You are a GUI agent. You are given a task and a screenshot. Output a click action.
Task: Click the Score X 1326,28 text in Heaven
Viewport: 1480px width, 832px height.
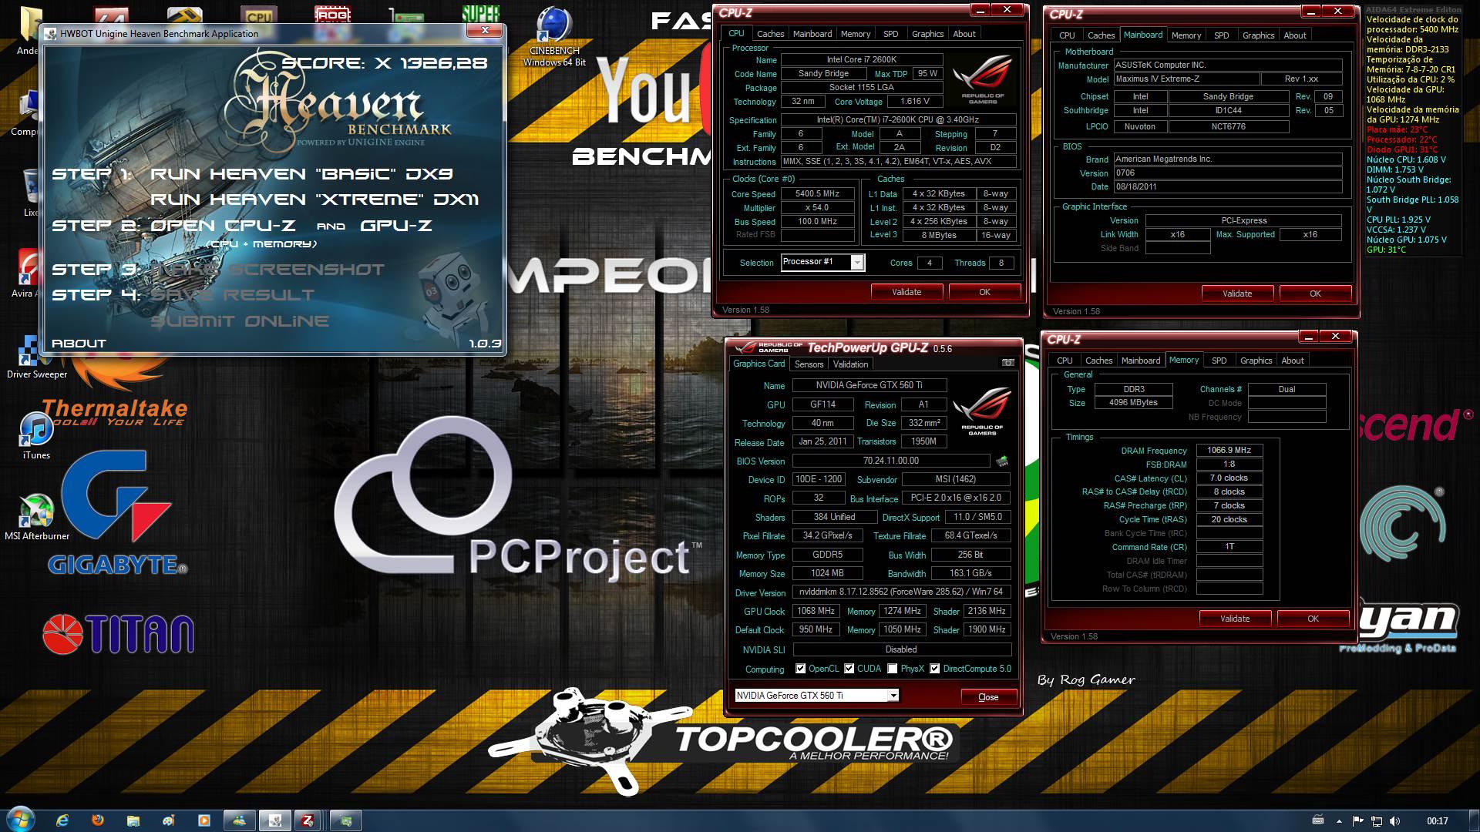click(x=385, y=63)
